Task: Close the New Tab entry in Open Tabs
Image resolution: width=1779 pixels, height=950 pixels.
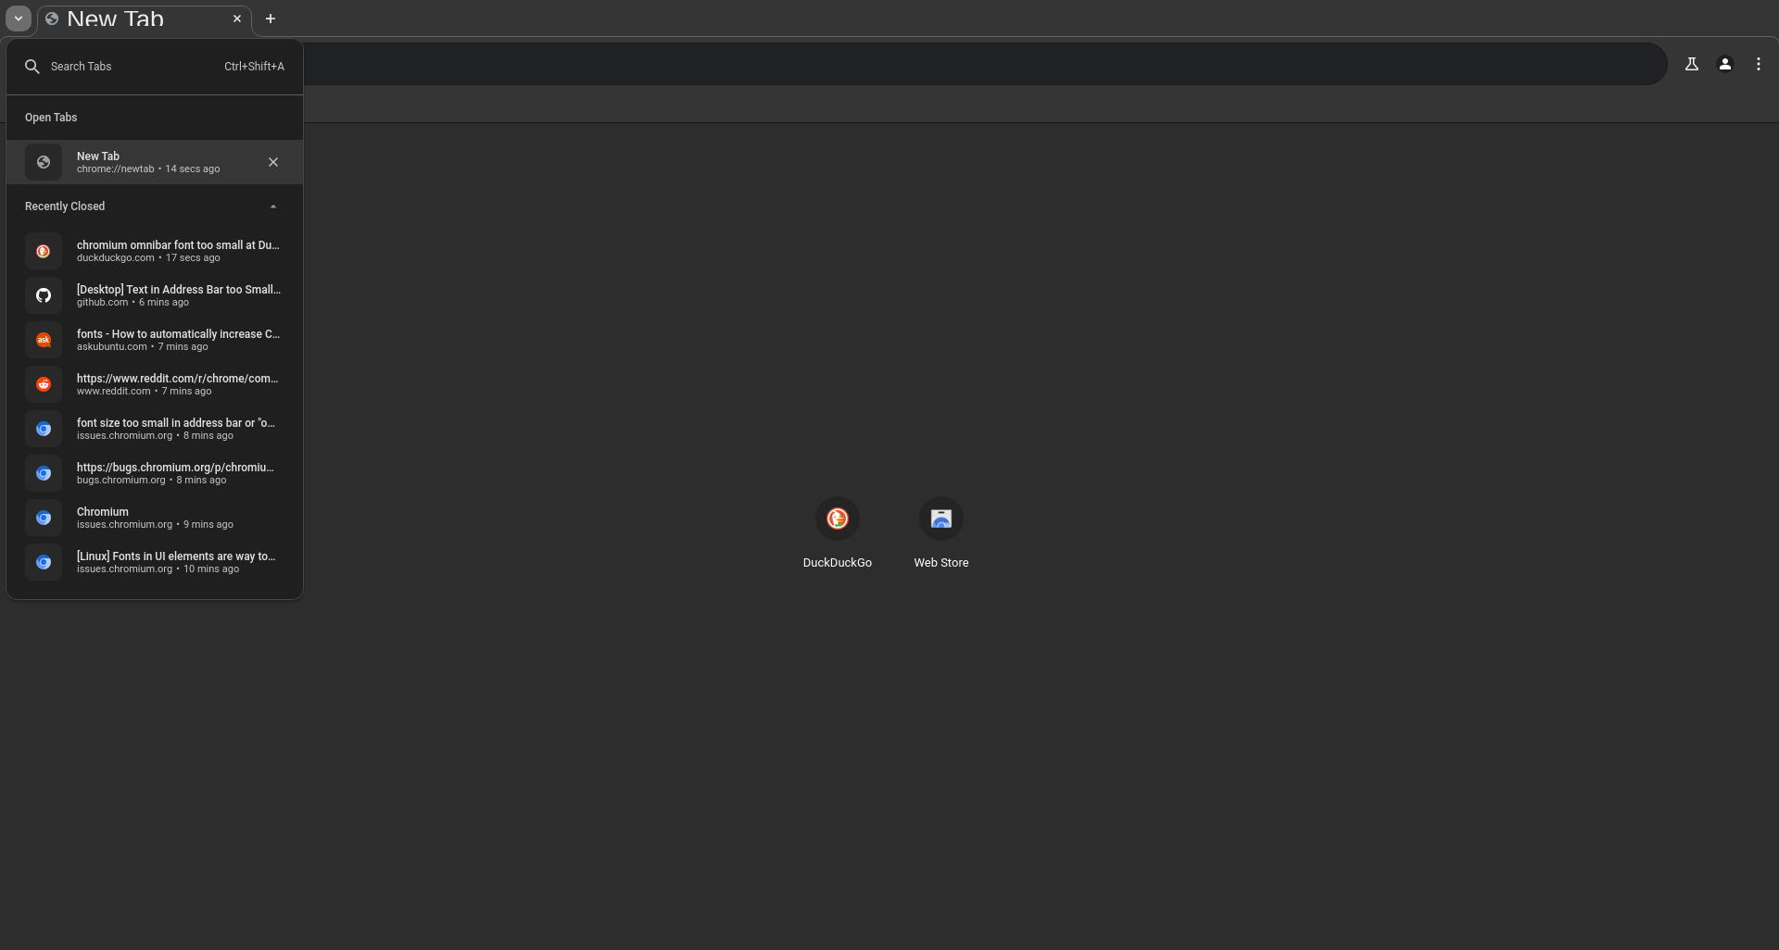Action: [273, 162]
